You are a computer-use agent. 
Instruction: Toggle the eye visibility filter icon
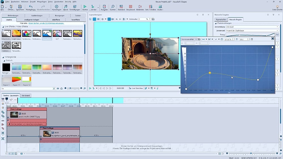pos(58,88)
